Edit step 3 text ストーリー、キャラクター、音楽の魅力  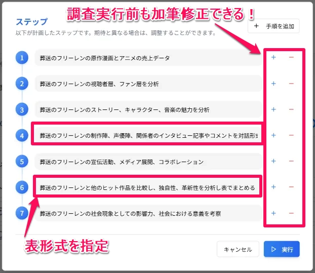(148, 110)
